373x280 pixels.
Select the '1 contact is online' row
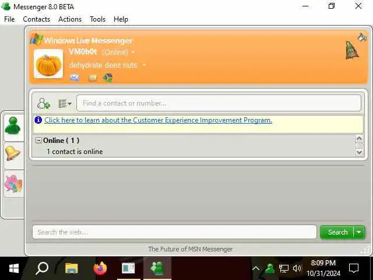coord(75,152)
